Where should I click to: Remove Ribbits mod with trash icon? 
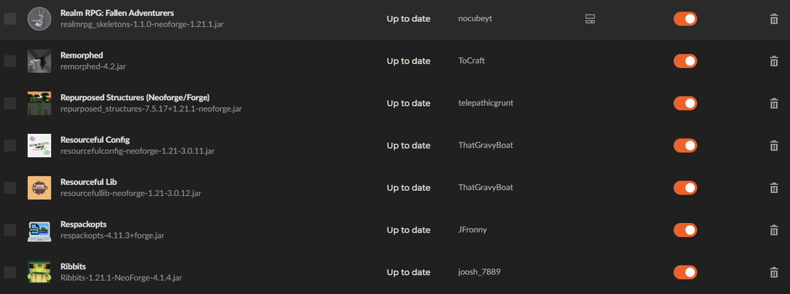(x=774, y=272)
